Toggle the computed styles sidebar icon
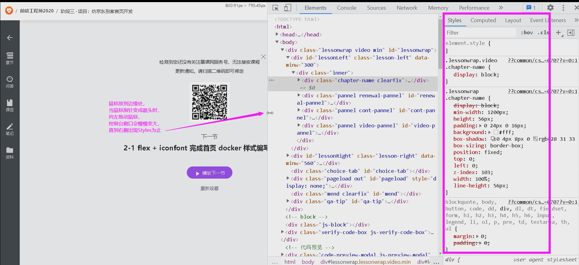Image resolution: width=579 pixels, height=265 pixels. tap(571, 33)
